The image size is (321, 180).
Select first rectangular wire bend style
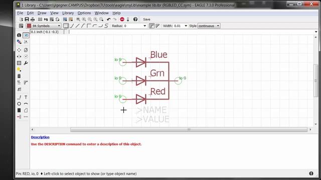[x=66, y=26]
